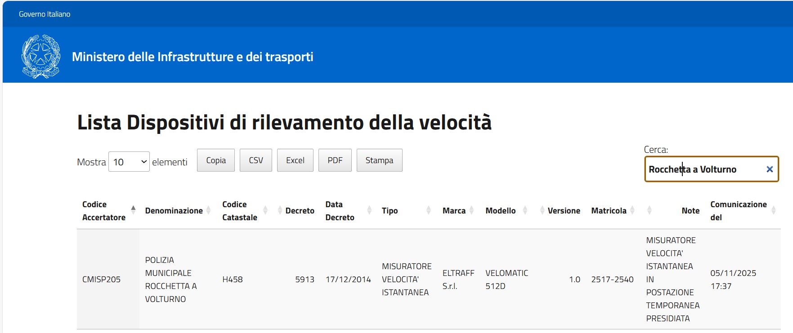The width and height of the screenshot is (793, 333).
Task: Sort by Codice Accertatore column arrow
Action: point(133,209)
